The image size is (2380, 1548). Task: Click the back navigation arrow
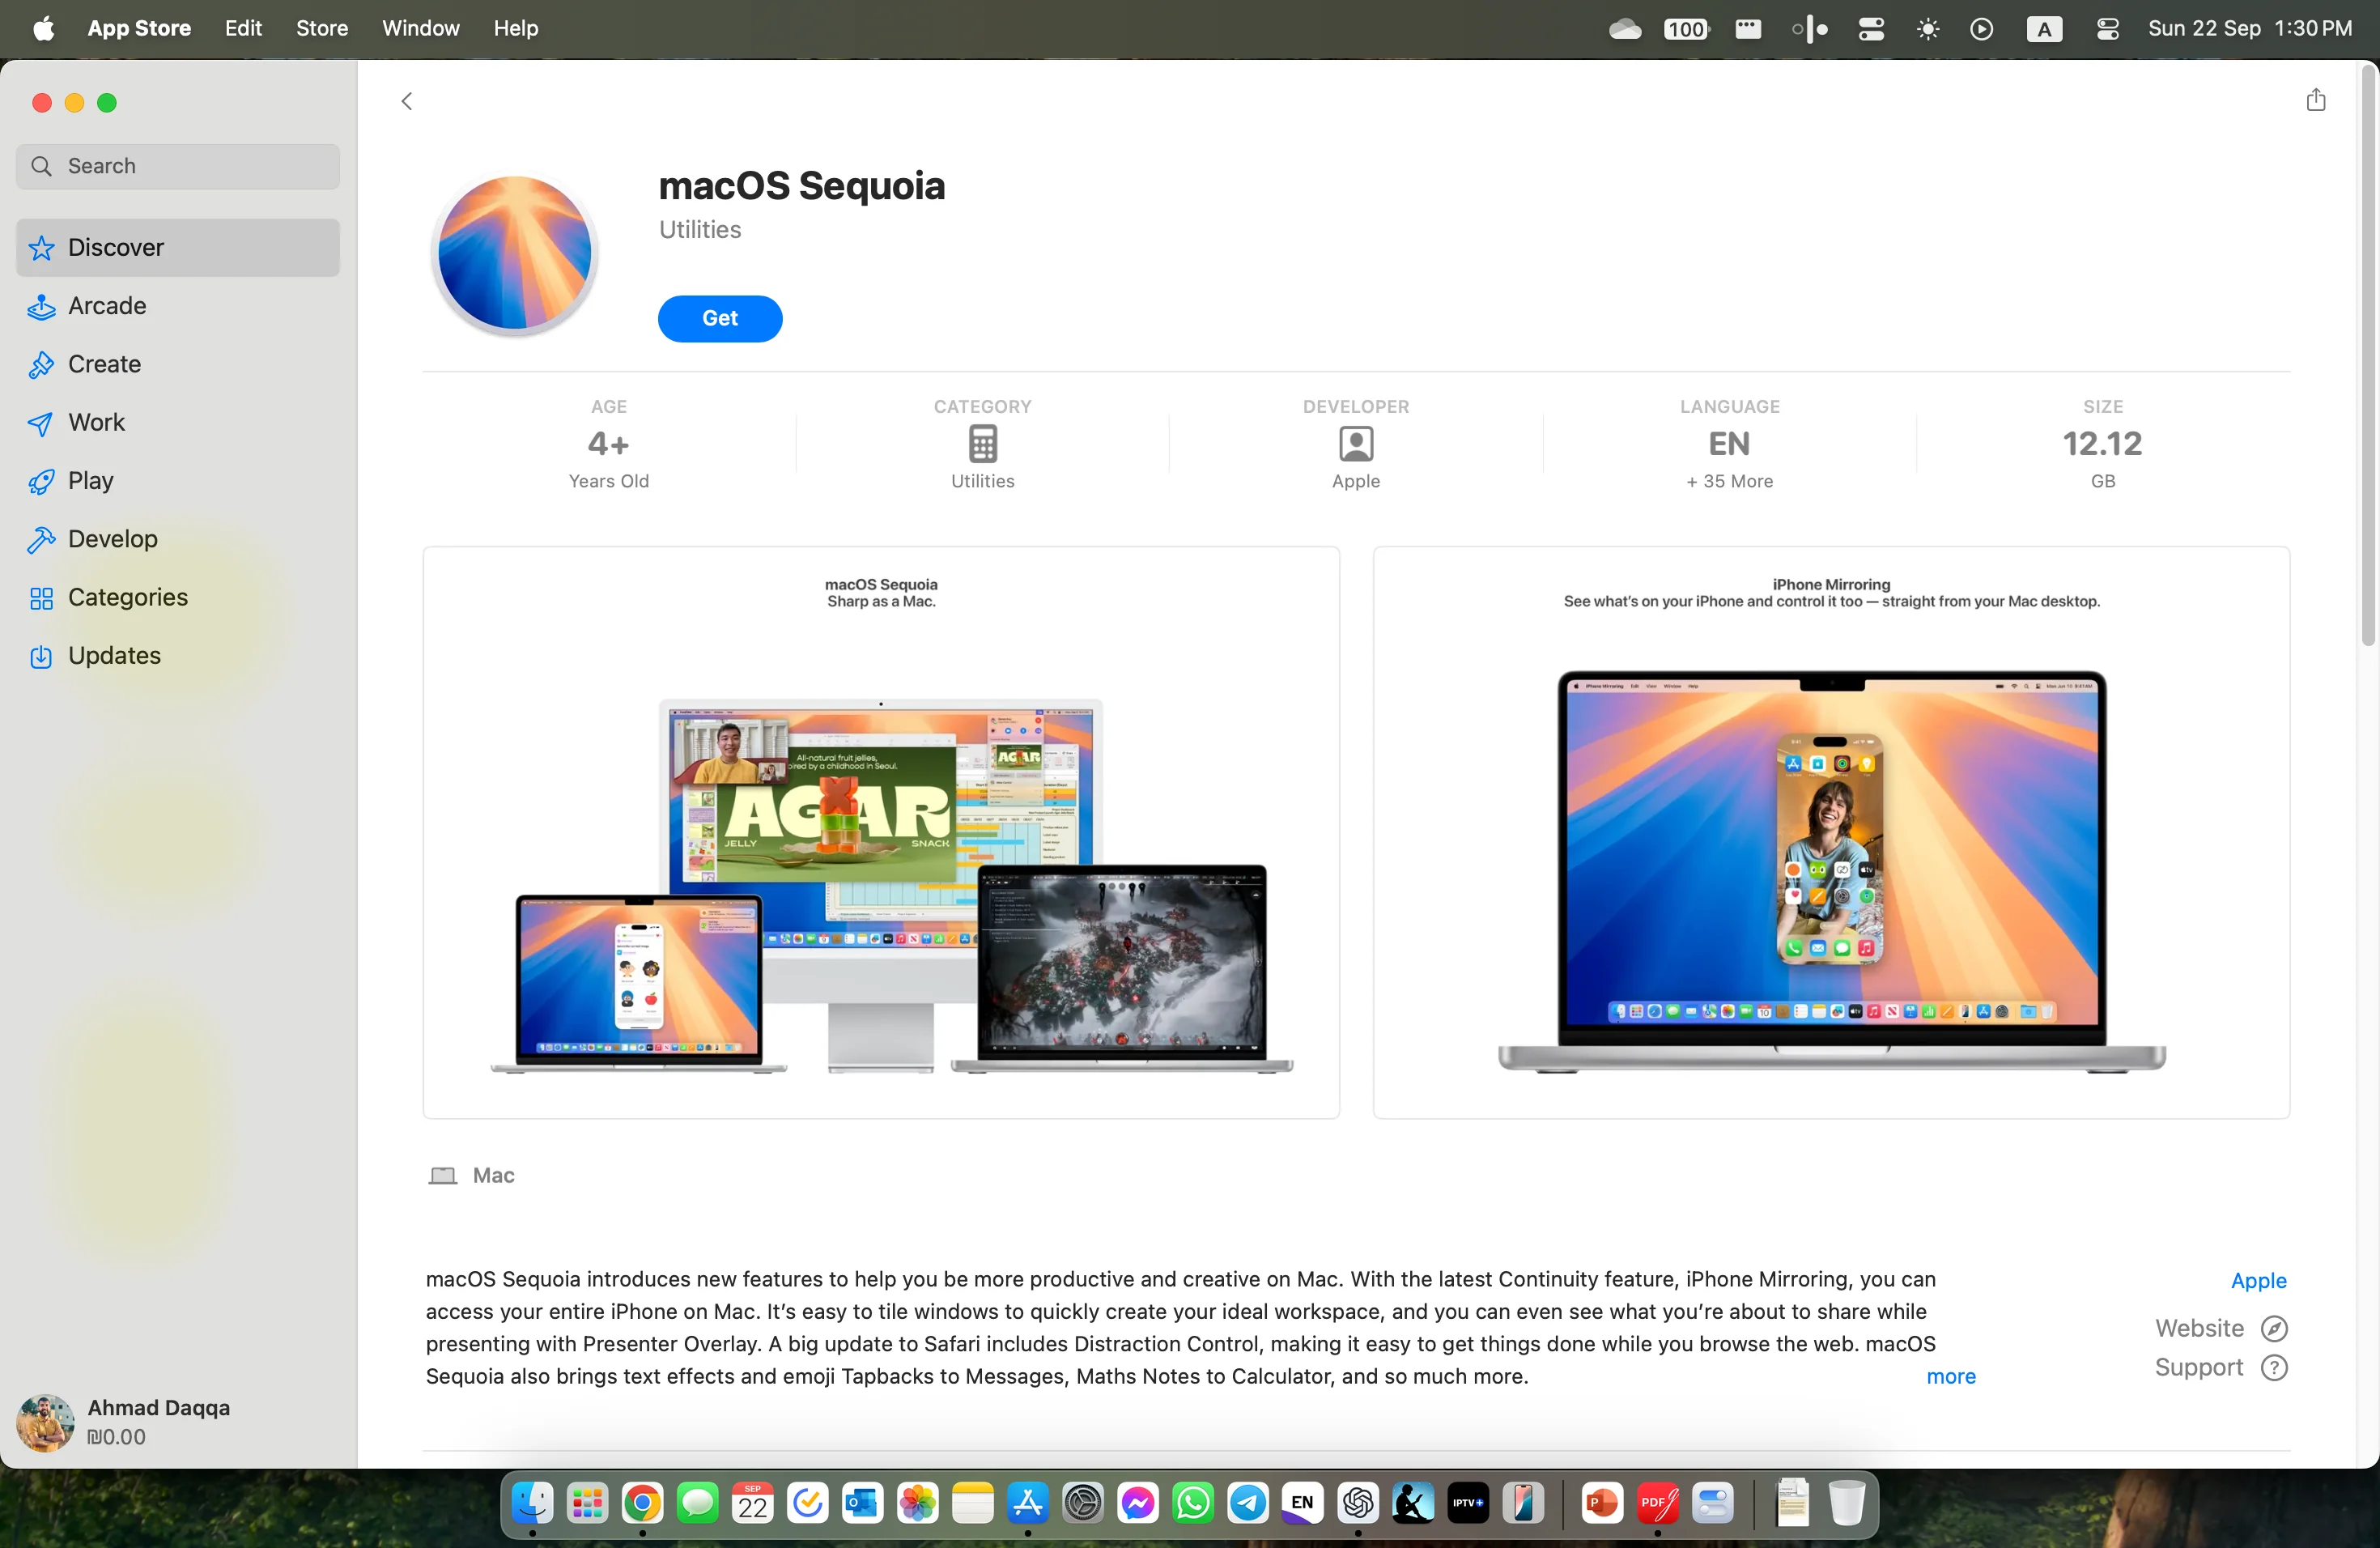click(x=406, y=99)
